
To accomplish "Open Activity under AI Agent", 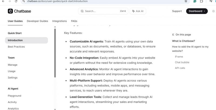I will pos(12,102).
